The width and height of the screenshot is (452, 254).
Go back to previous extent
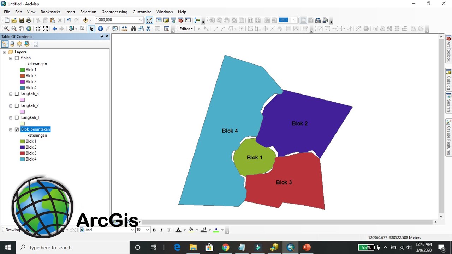click(55, 29)
